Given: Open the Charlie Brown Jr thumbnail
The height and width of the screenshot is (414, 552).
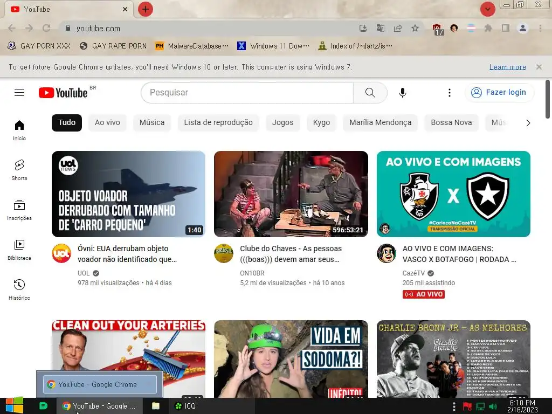Looking at the screenshot, I should 453,358.
